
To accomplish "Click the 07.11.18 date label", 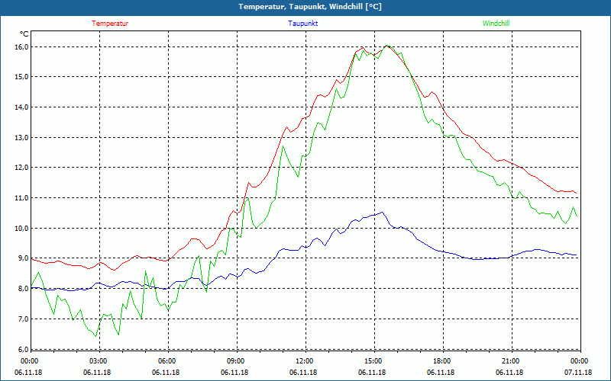I will (578, 373).
